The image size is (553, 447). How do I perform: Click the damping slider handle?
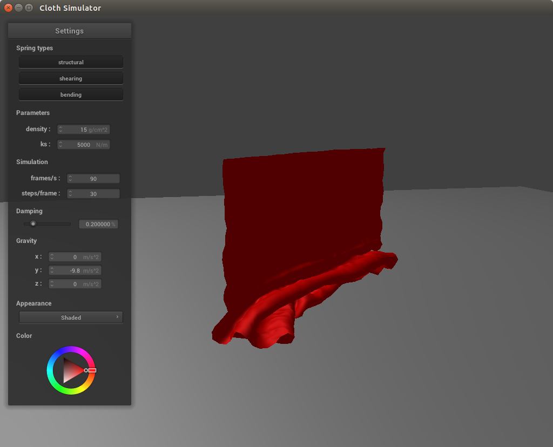coord(33,223)
